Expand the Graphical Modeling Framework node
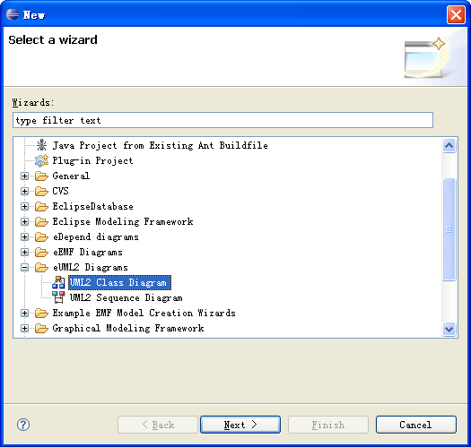The height and width of the screenshot is (447, 471). [x=24, y=328]
